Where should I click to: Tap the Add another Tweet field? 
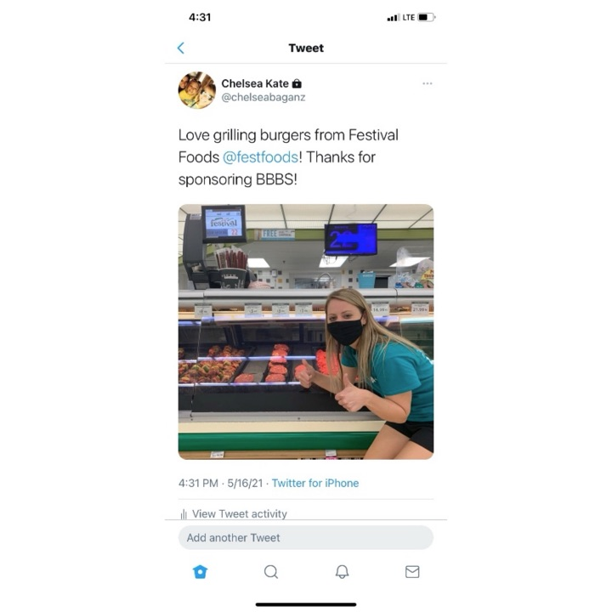(306, 537)
